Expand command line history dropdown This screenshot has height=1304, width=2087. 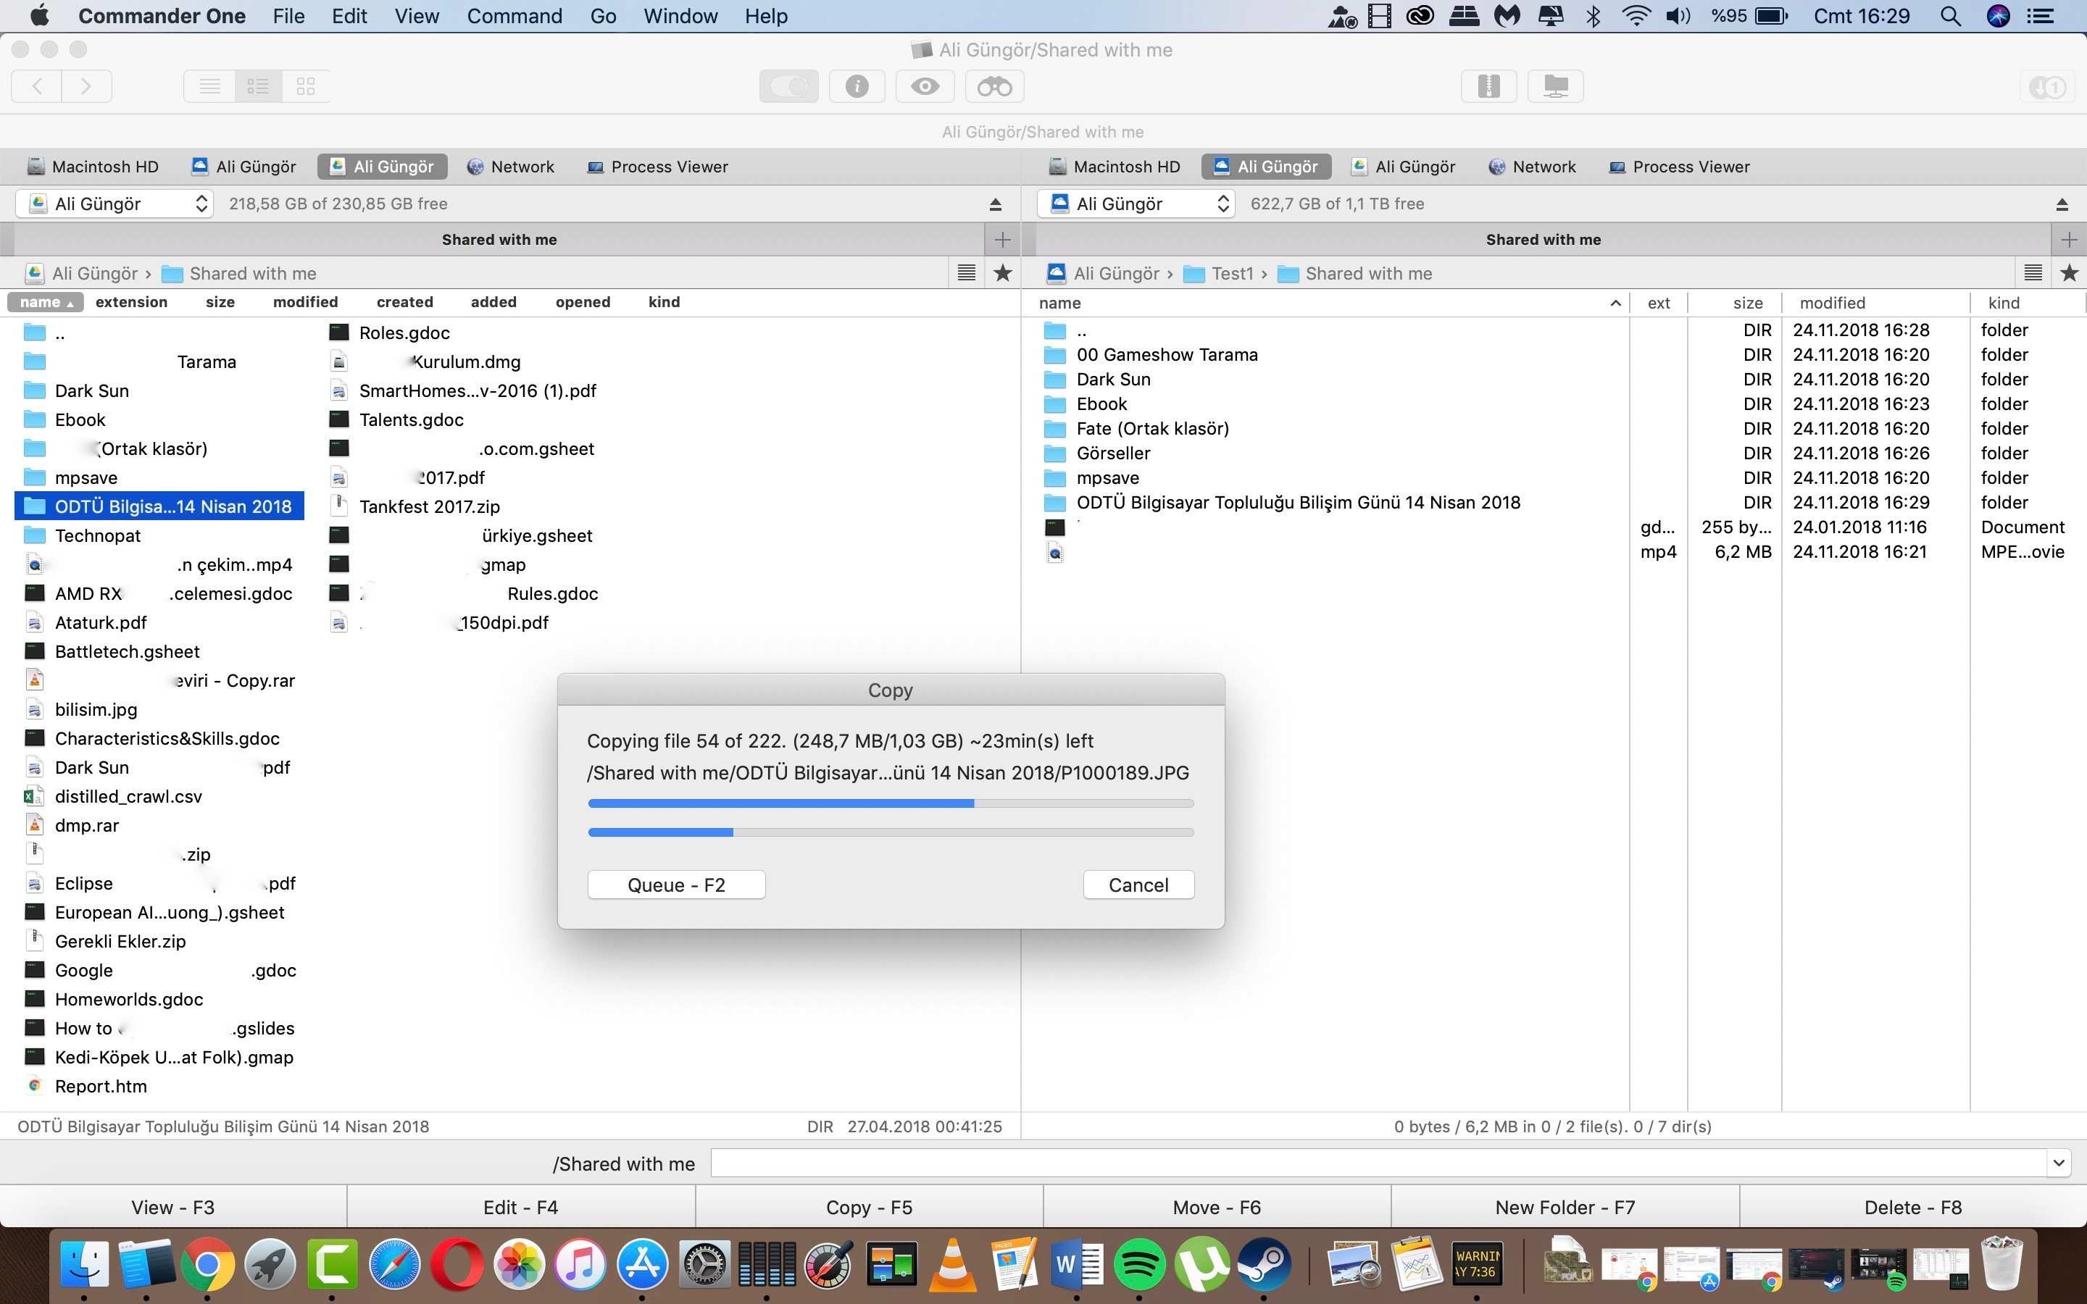2059,1163
